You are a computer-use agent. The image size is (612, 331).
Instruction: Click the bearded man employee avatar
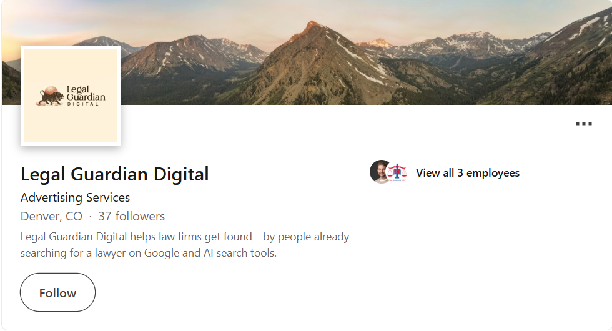pos(380,172)
